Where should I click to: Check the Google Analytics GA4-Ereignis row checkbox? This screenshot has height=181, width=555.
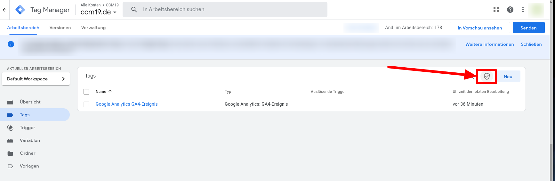coord(86,104)
